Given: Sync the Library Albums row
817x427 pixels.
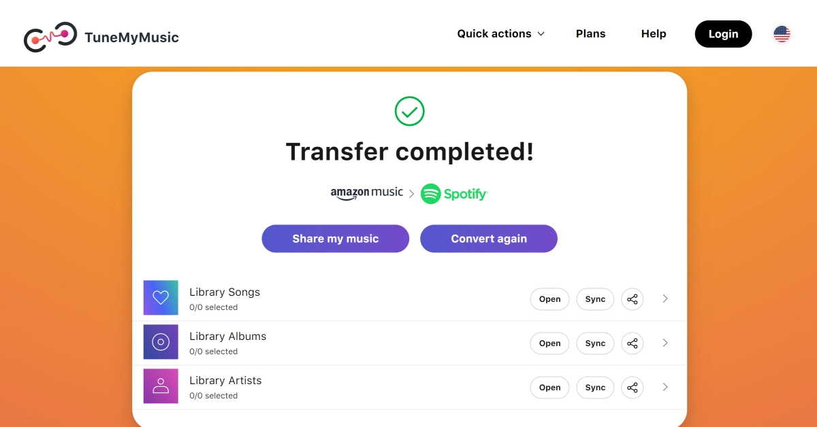Looking at the screenshot, I should pos(595,343).
